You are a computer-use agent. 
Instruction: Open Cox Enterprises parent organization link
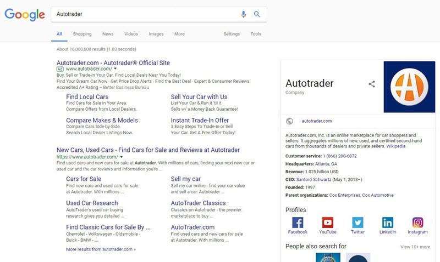tap(345, 195)
